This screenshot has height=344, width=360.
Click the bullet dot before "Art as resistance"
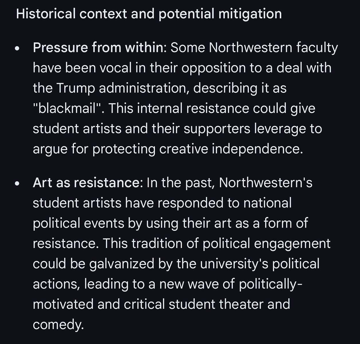[x=17, y=184]
